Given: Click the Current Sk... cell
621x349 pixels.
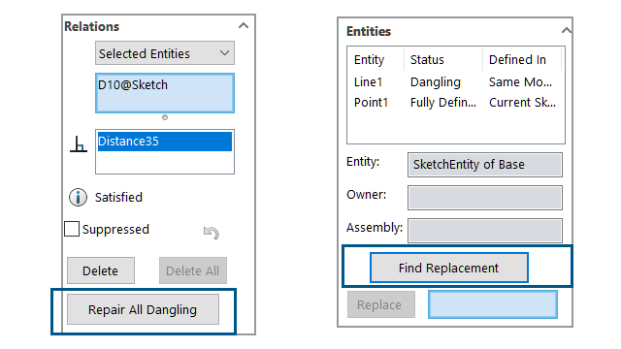Looking at the screenshot, I should click(x=522, y=103).
